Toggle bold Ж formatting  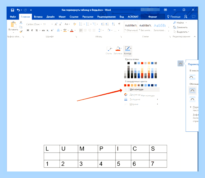(28, 30)
